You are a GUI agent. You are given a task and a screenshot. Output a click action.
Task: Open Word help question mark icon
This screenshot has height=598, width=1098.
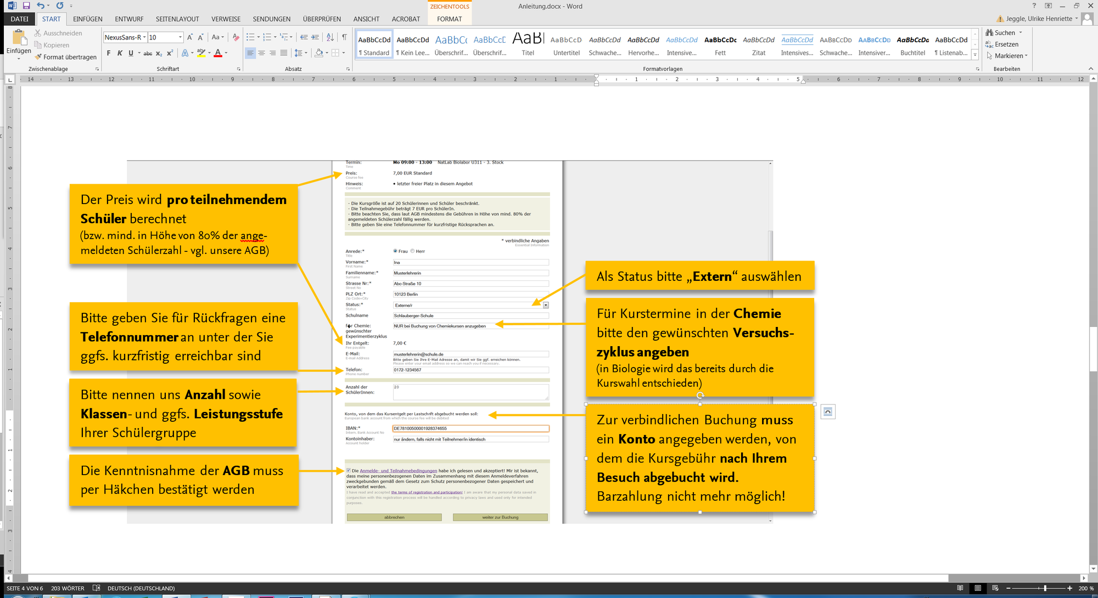coord(1034,6)
